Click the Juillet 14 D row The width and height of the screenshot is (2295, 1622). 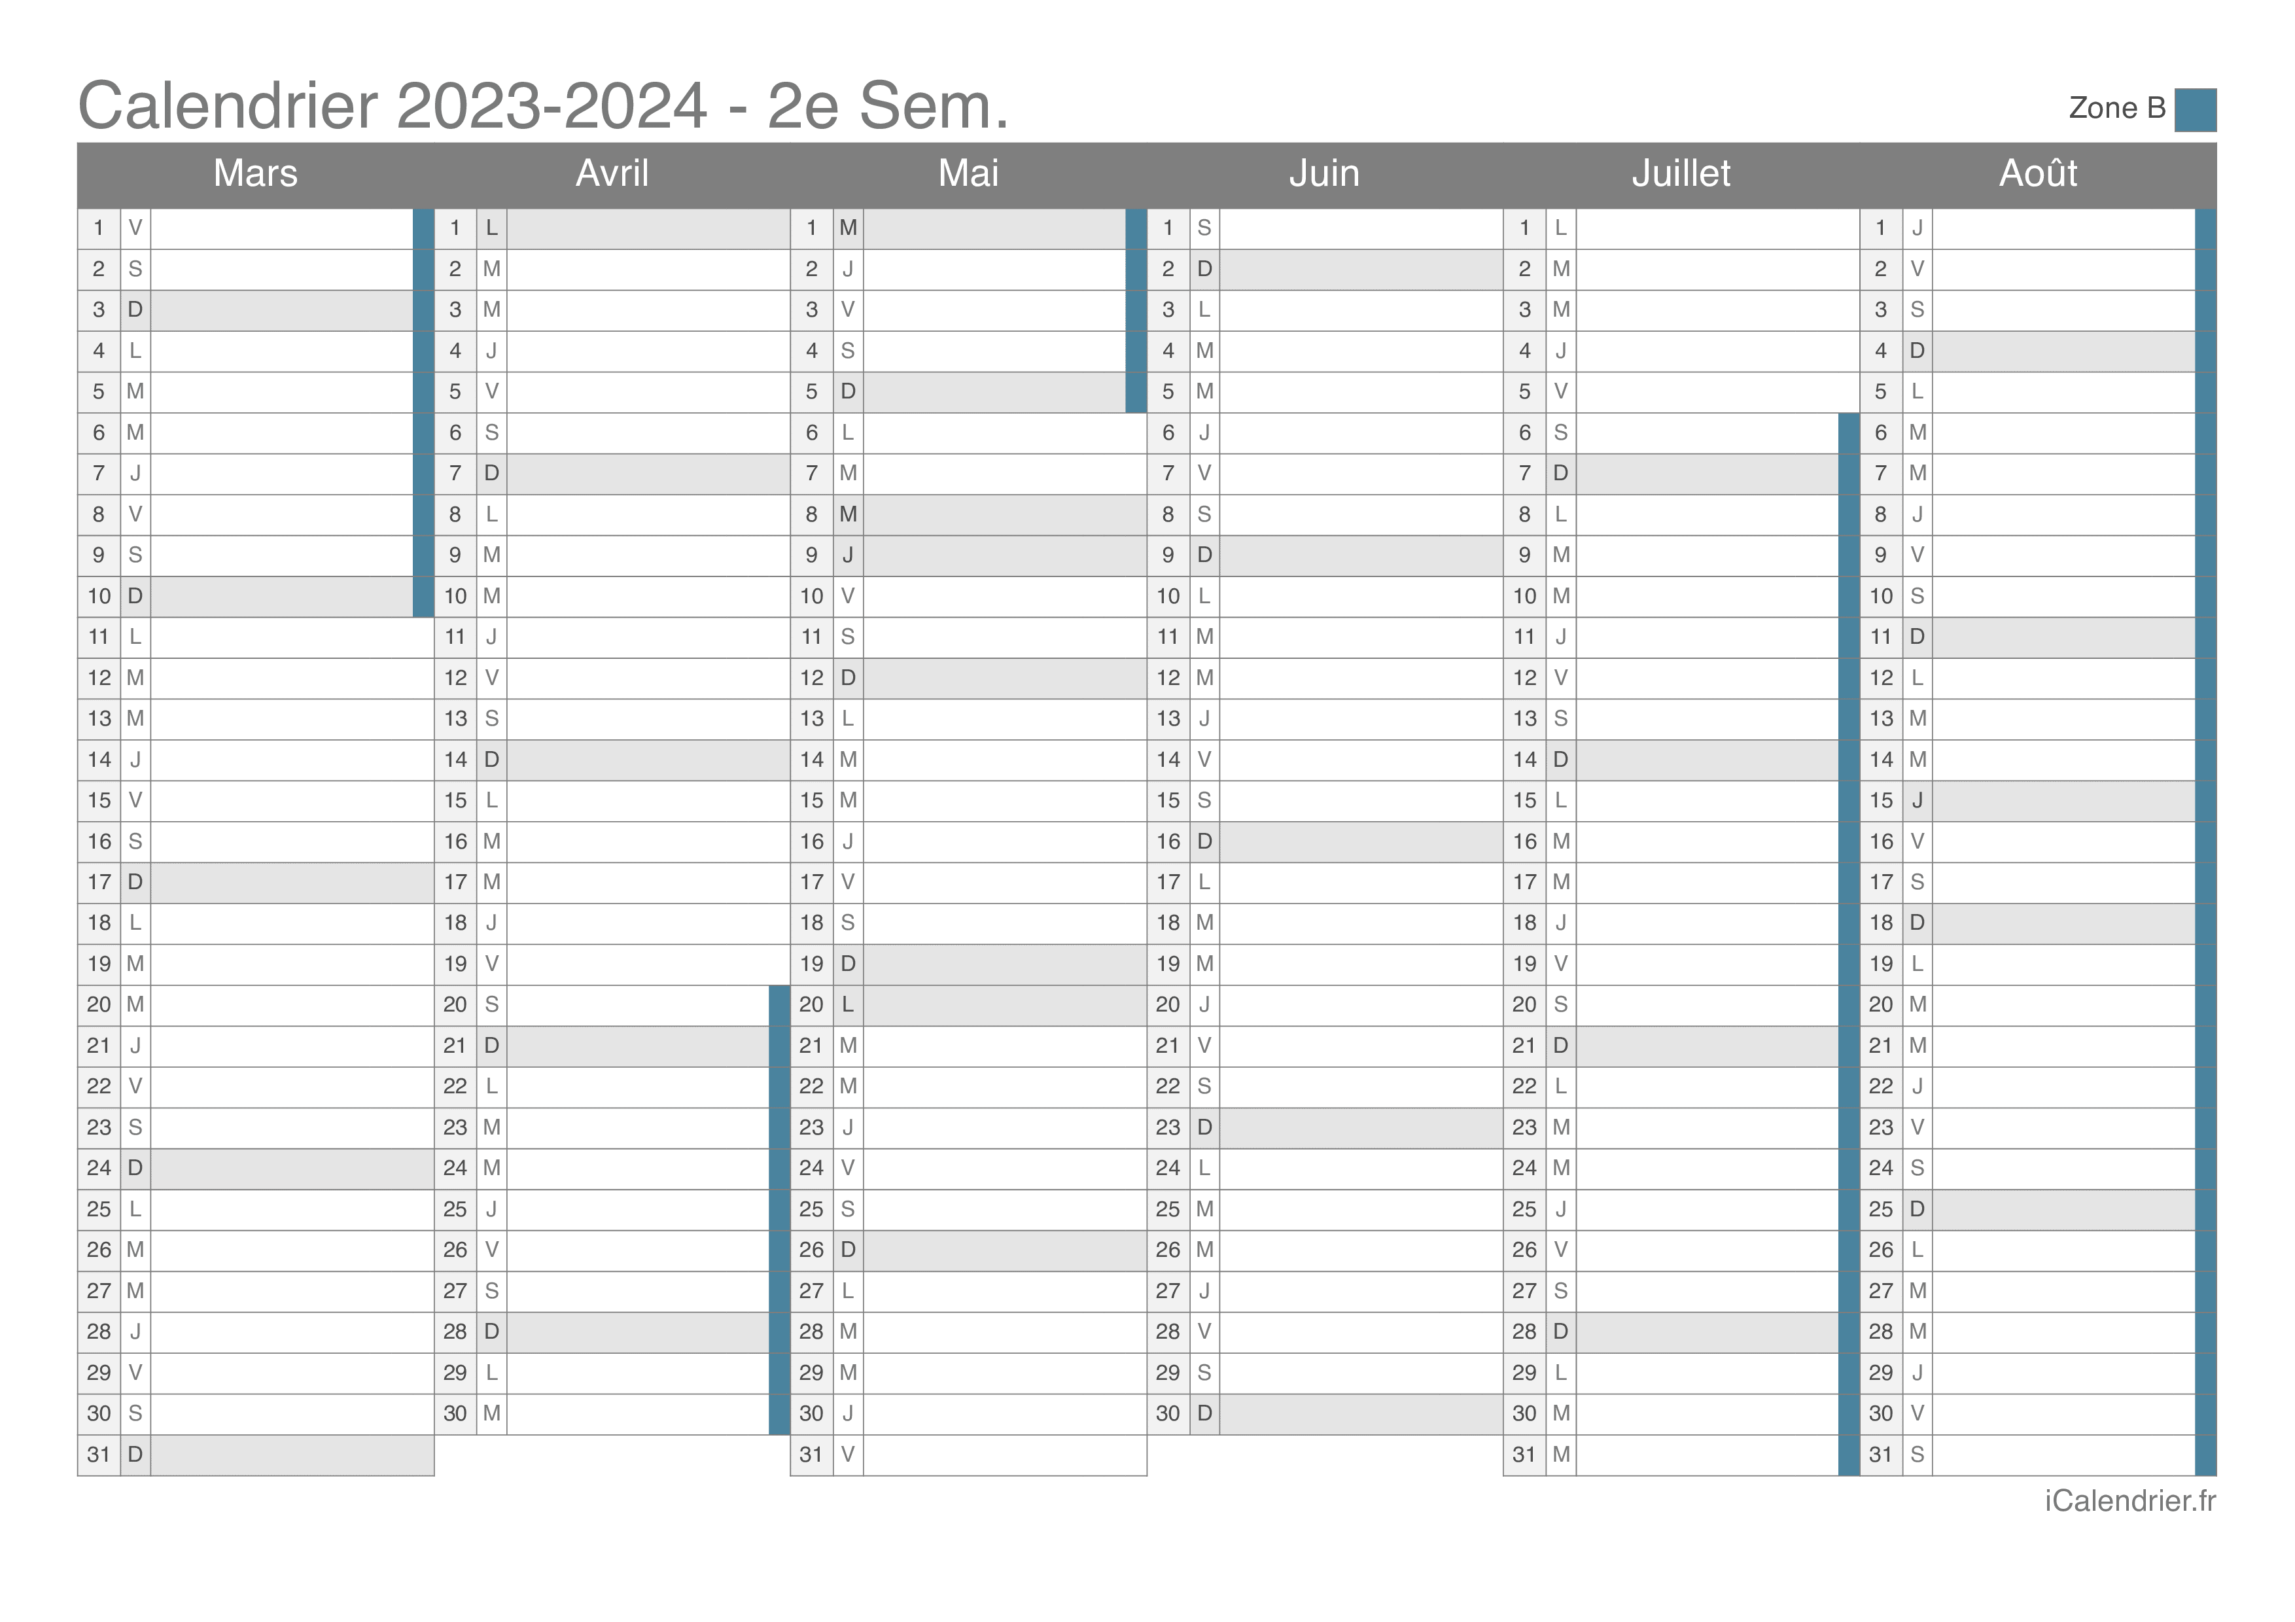[1681, 760]
